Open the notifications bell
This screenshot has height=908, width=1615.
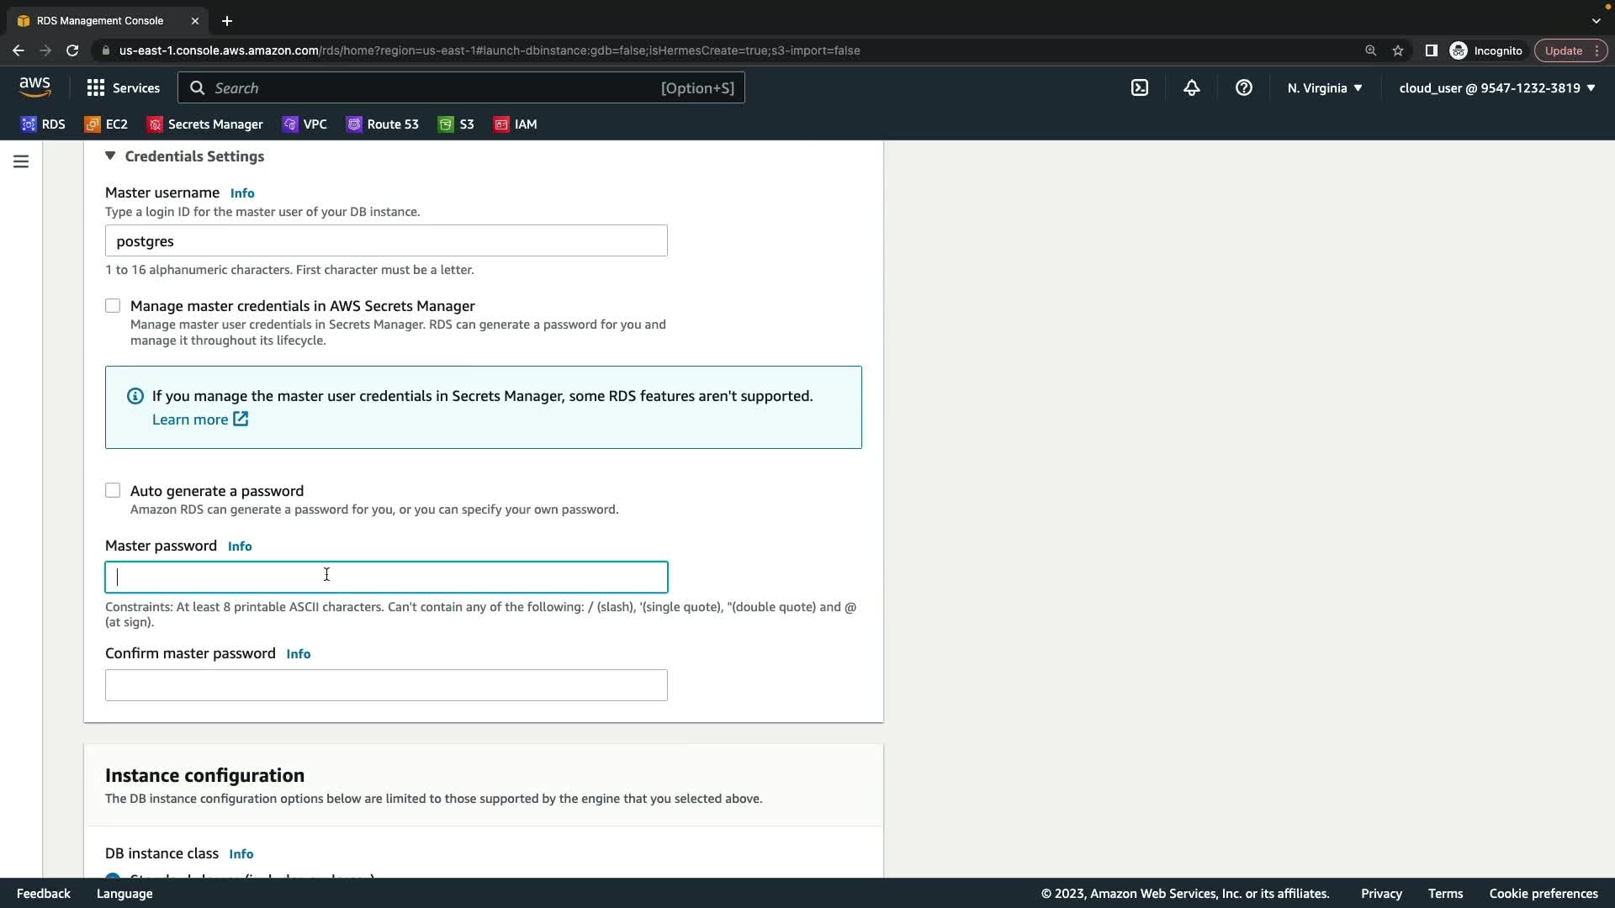(1192, 87)
